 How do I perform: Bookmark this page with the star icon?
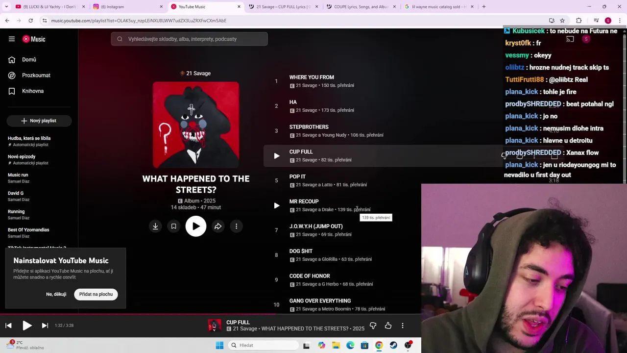coord(562,21)
